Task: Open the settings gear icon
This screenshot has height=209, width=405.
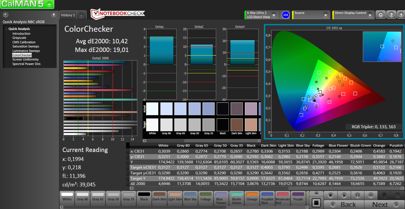Action: pos(381,15)
